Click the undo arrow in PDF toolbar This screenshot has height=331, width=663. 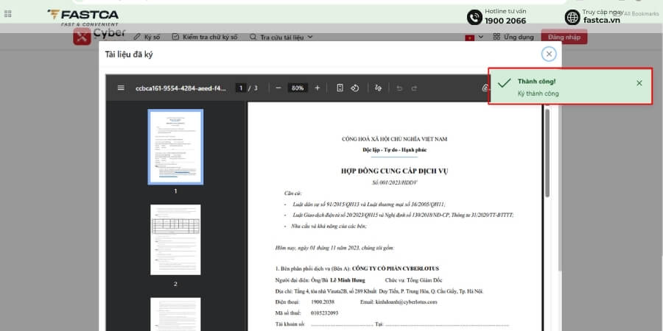coord(399,88)
